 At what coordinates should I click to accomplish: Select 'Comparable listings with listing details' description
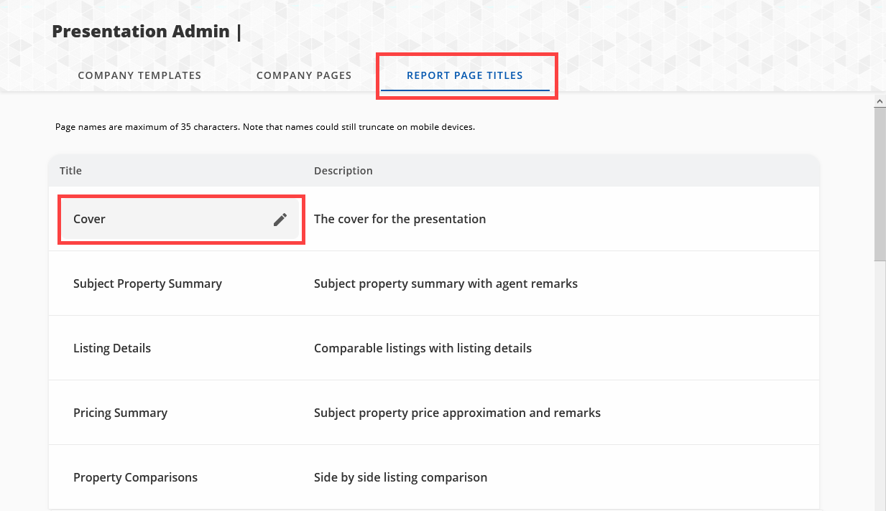423,348
